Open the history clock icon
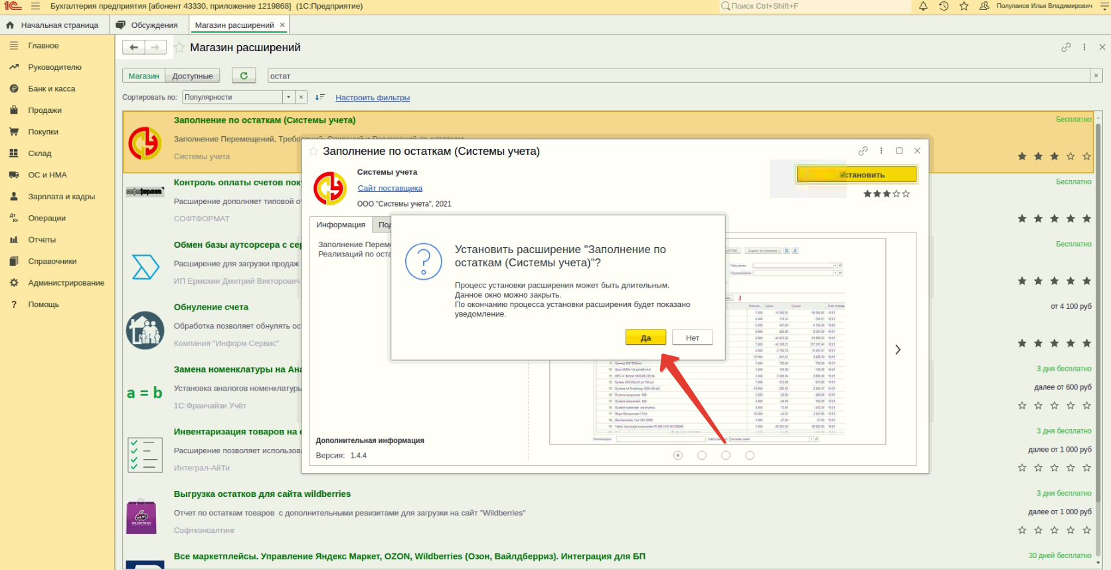 click(944, 6)
